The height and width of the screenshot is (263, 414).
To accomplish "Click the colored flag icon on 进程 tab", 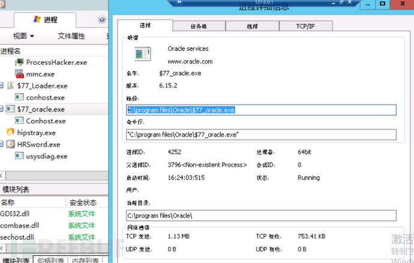I will pyautogui.click(x=37, y=19).
